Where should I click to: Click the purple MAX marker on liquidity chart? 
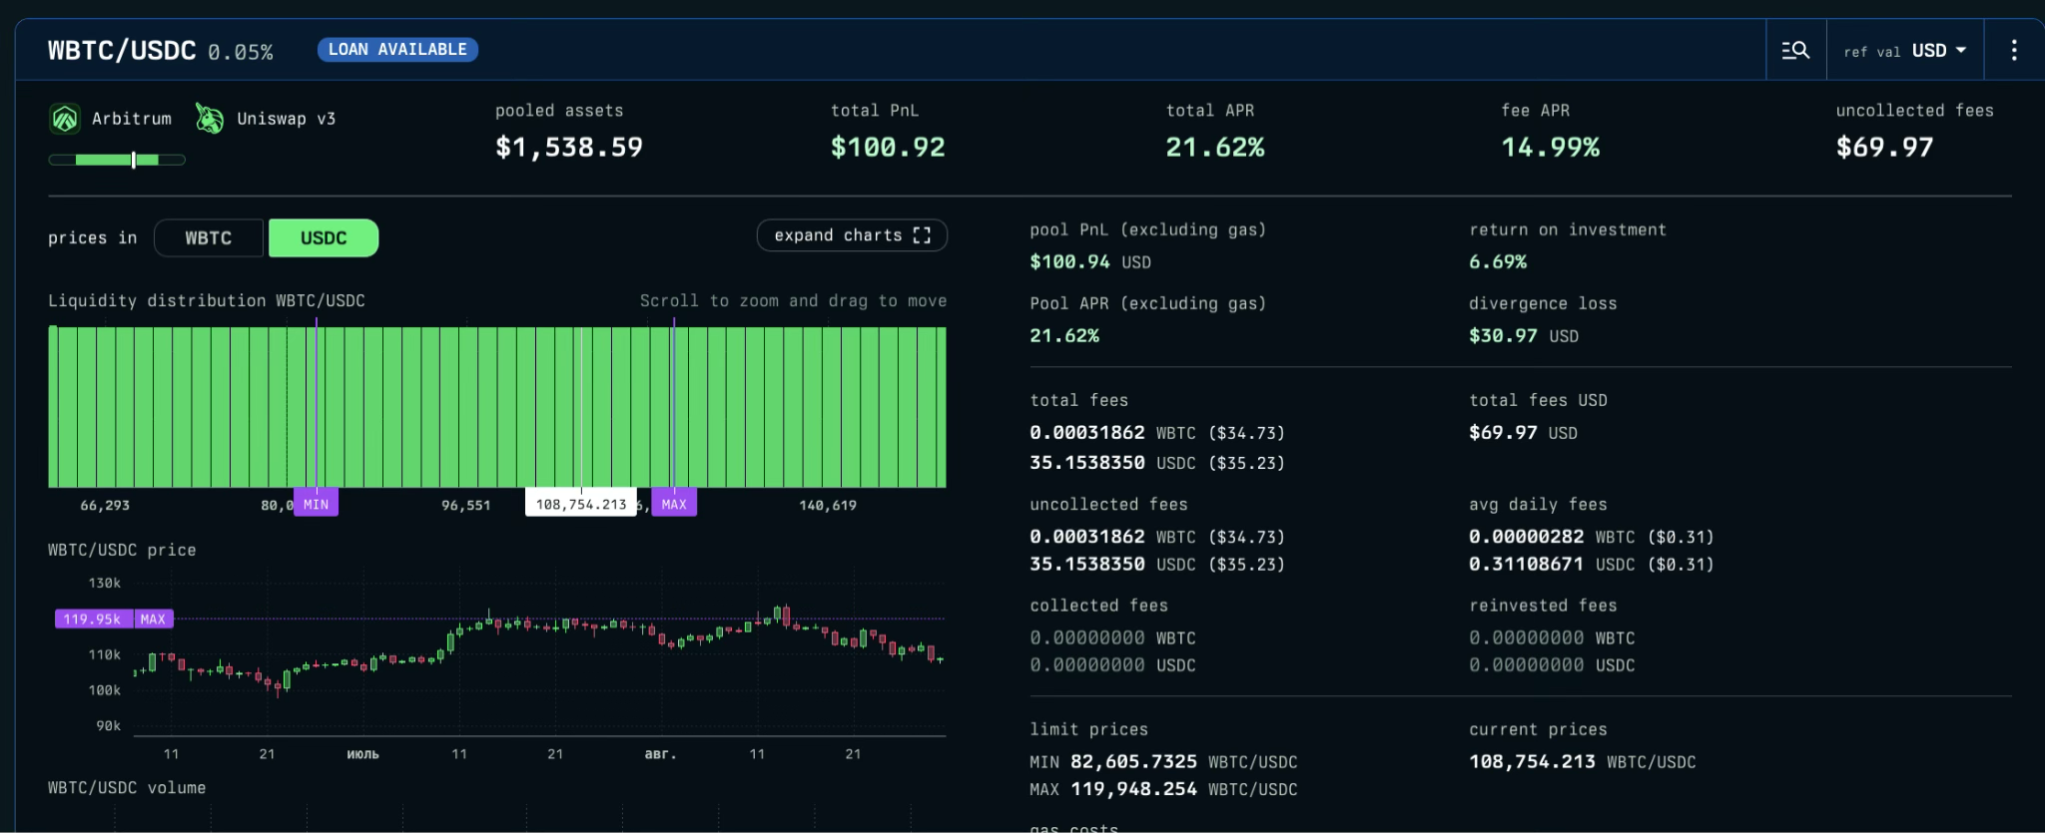tap(674, 504)
